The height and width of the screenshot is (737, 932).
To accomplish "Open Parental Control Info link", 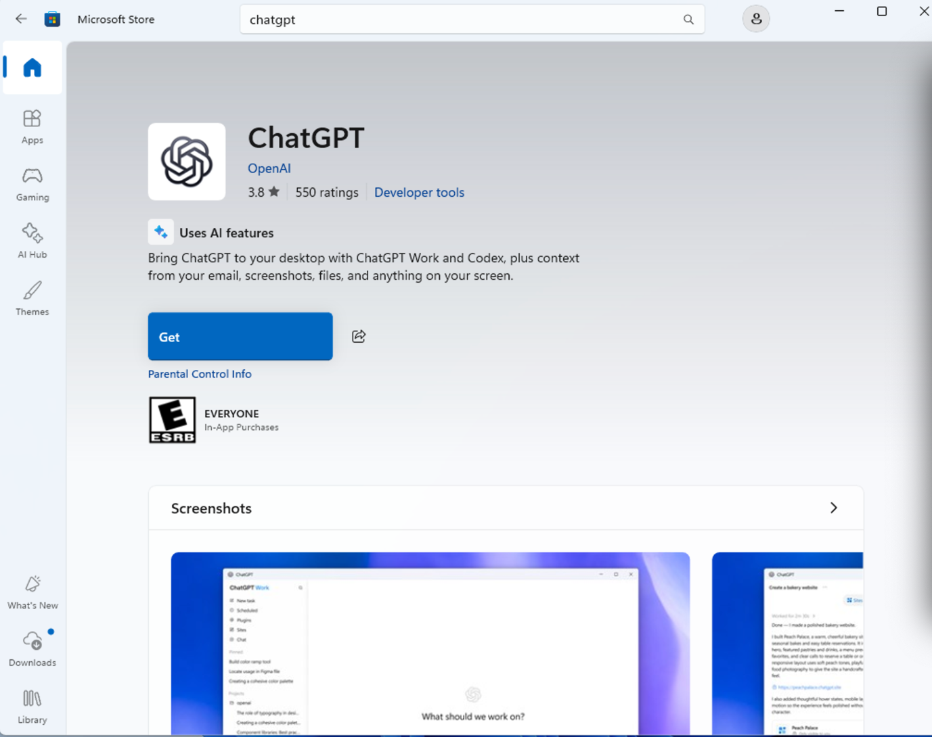I will coord(200,374).
